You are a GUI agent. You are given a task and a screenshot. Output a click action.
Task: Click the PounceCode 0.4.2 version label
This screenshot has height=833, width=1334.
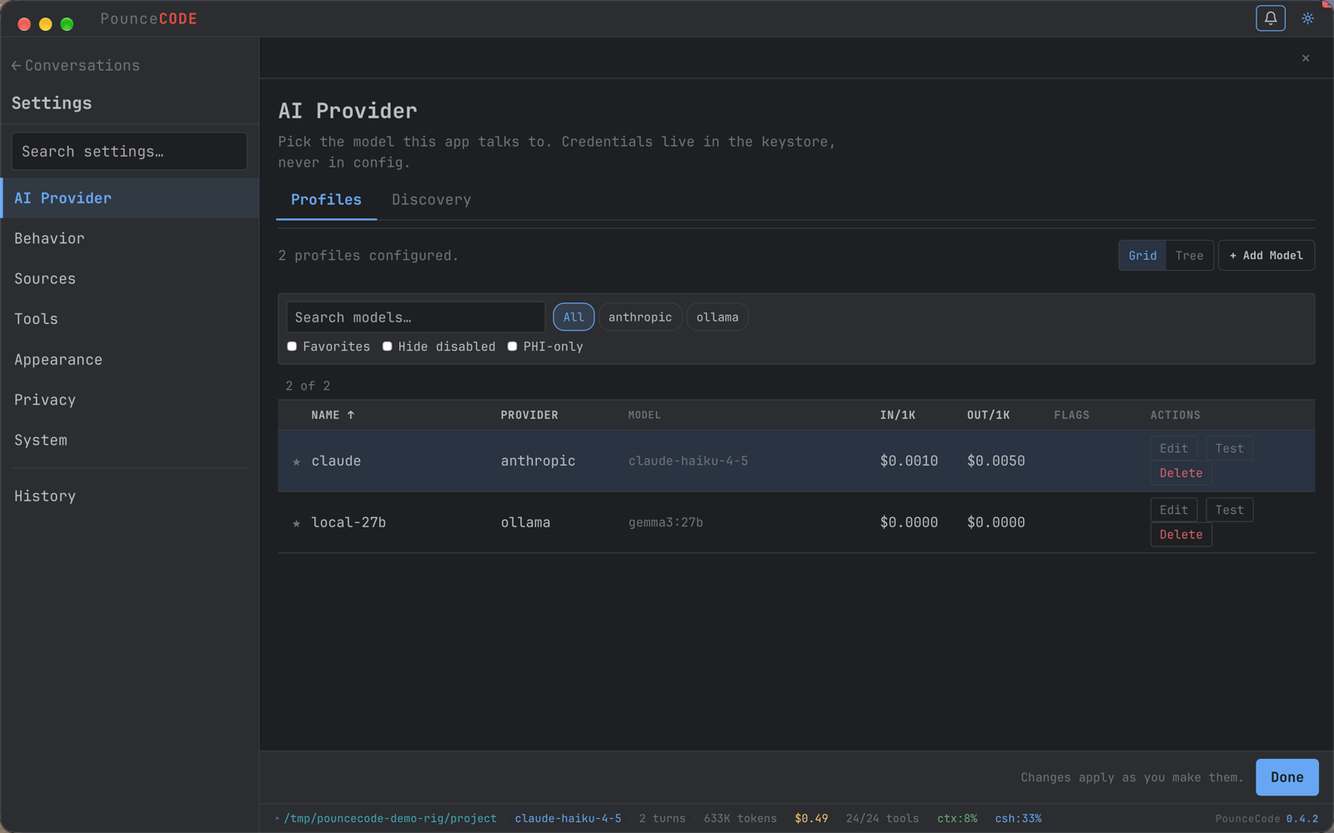point(1266,819)
